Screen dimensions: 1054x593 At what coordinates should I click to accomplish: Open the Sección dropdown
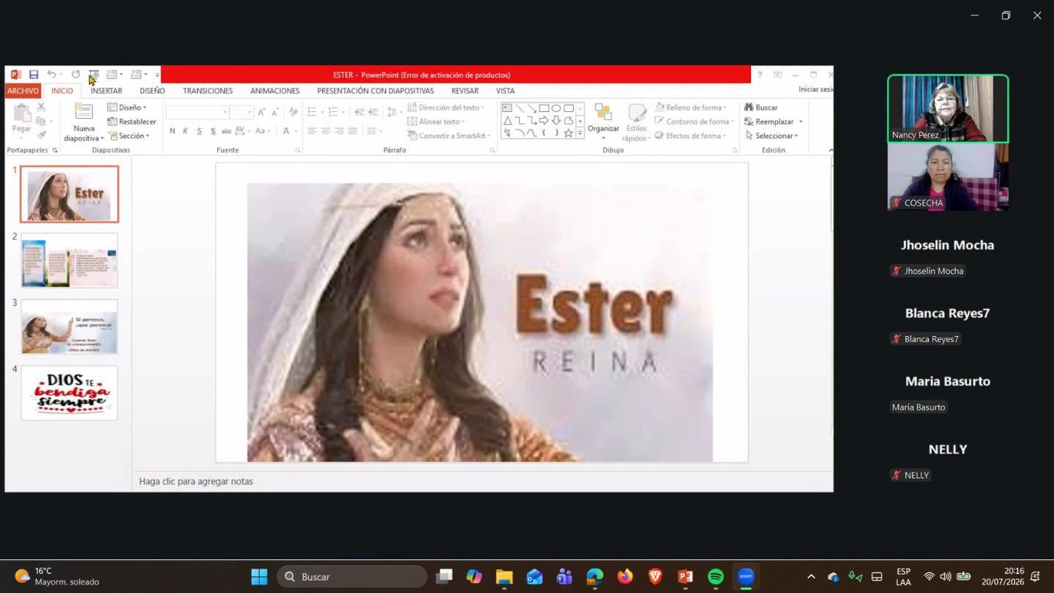point(128,135)
